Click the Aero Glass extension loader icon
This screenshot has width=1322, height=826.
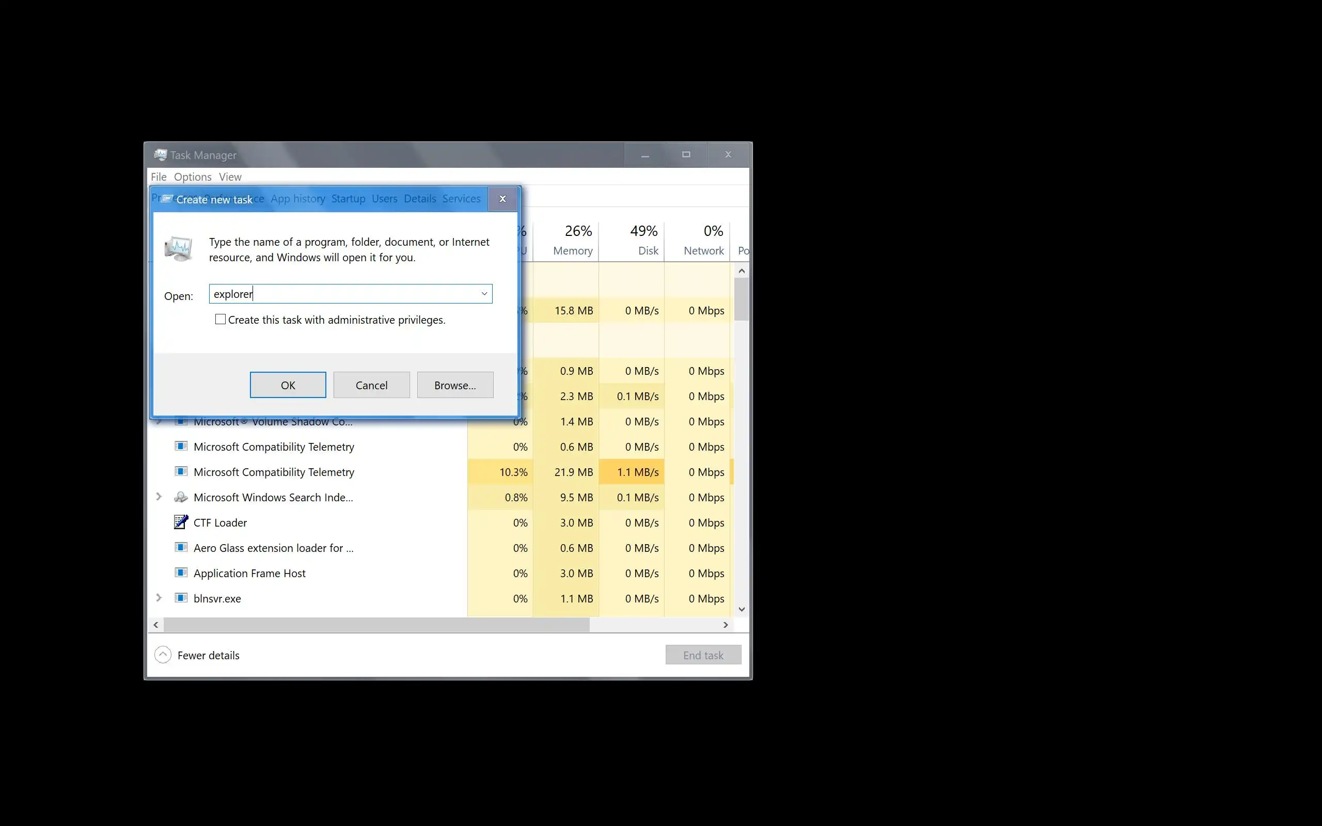pos(181,547)
